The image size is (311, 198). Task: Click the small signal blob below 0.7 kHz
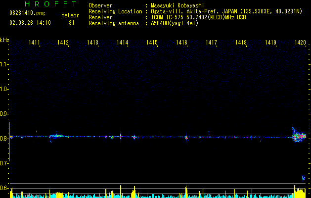[303, 178]
